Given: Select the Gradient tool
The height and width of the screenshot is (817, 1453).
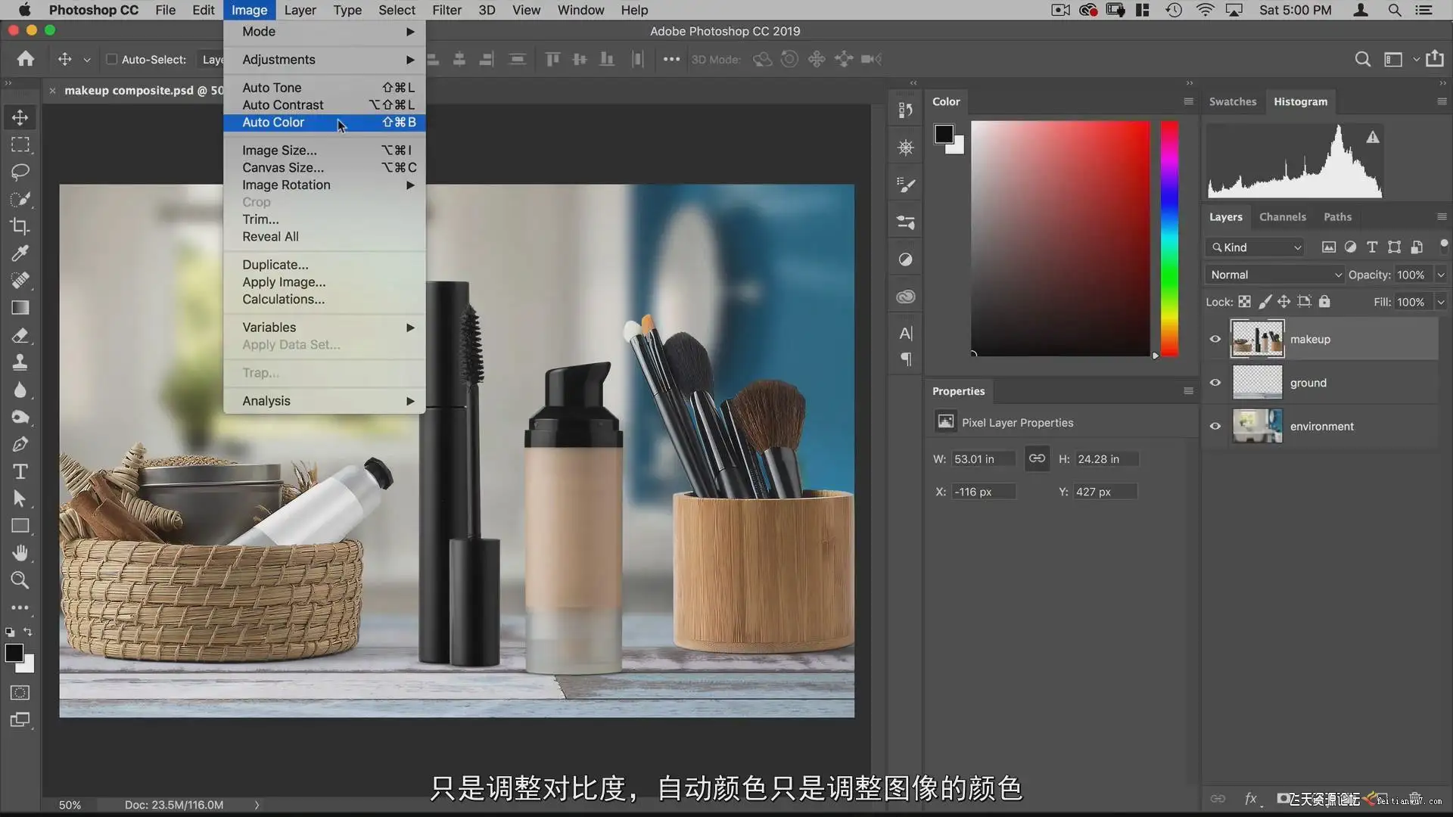Looking at the screenshot, I should click(x=20, y=308).
